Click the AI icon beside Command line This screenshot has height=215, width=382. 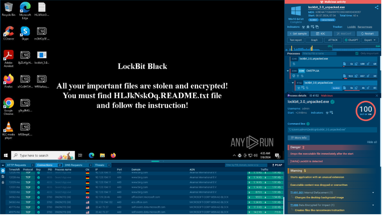coord(308,124)
